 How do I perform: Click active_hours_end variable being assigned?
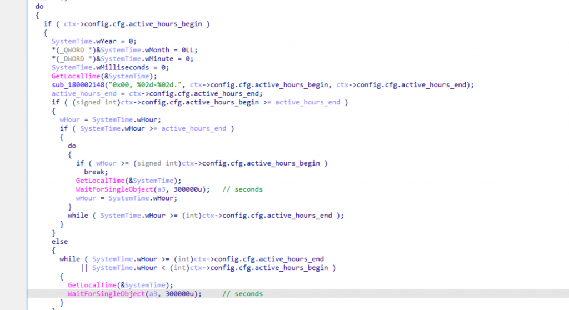[x=76, y=93]
